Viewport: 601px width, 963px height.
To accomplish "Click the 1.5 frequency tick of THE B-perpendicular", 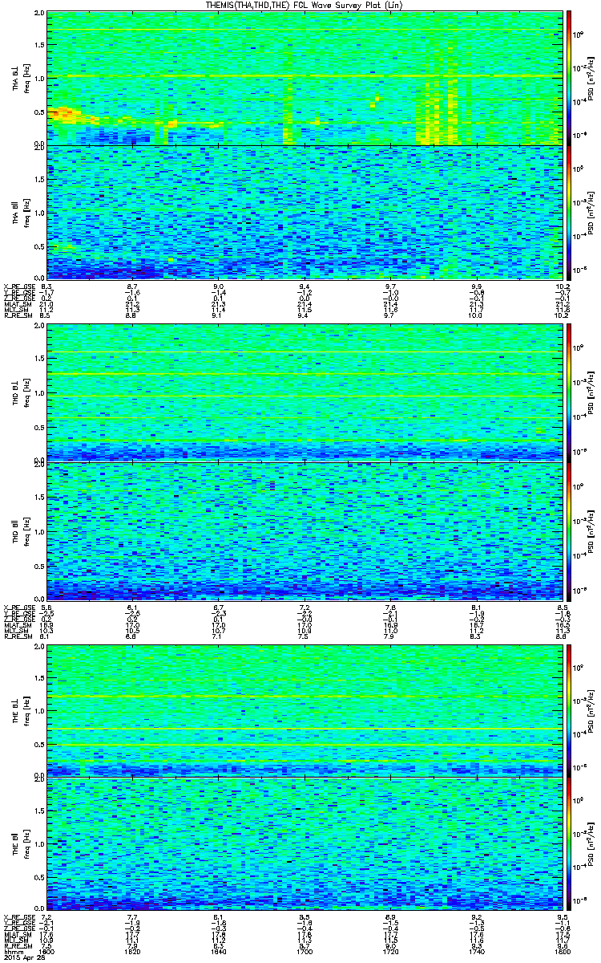I will point(40,677).
